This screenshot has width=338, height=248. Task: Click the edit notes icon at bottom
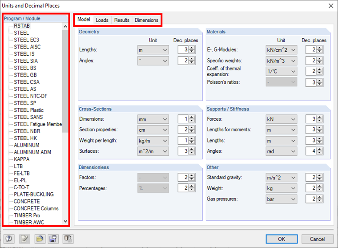click(24, 239)
